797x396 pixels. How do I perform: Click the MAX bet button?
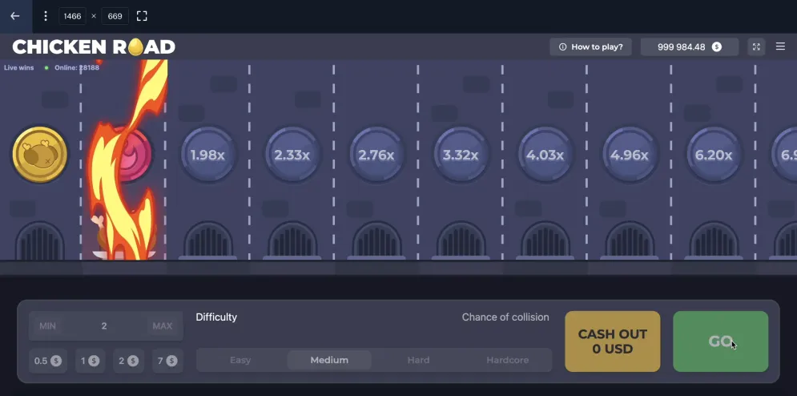163,325
